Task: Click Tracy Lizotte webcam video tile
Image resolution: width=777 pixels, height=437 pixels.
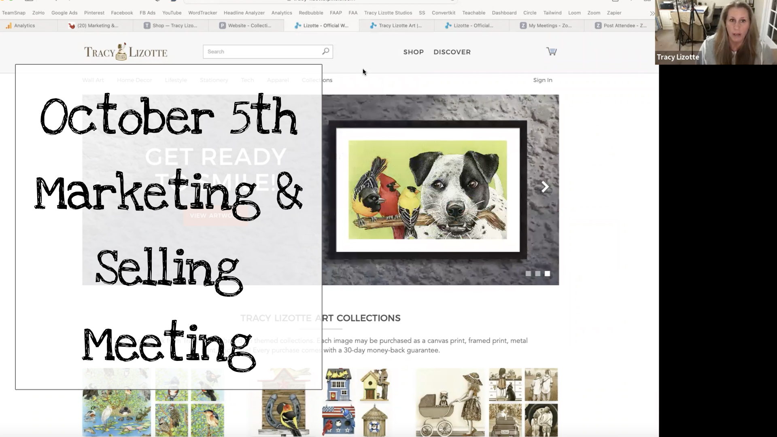Action: pos(716,32)
